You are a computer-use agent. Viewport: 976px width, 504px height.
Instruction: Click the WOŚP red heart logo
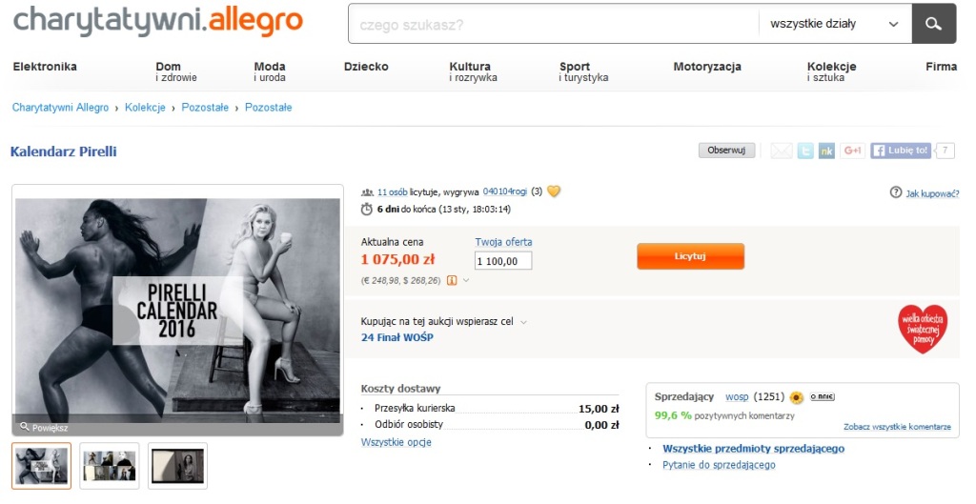(923, 329)
